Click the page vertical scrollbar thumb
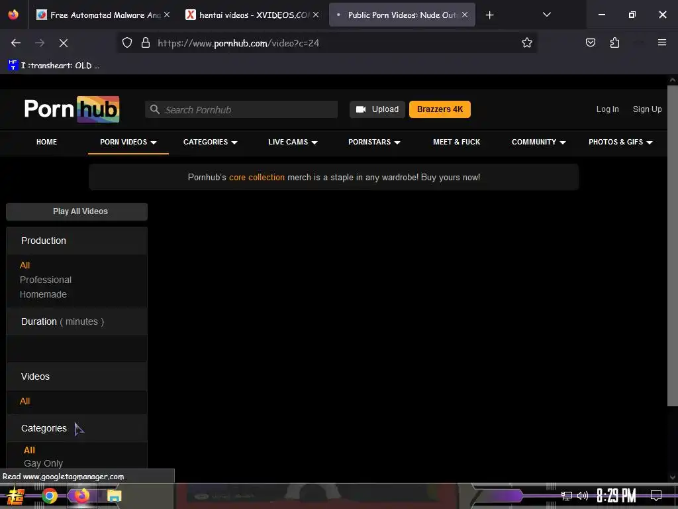This screenshot has width=678, height=509. 673,245
